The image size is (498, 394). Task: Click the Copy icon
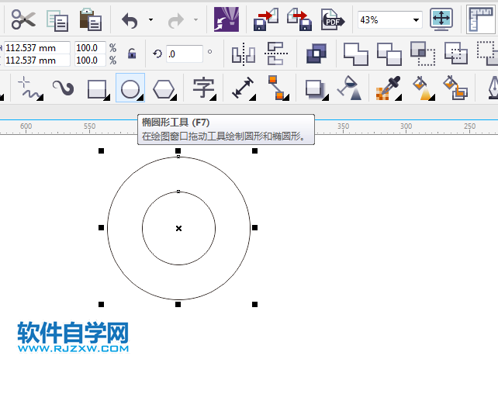(x=57, y=20)
